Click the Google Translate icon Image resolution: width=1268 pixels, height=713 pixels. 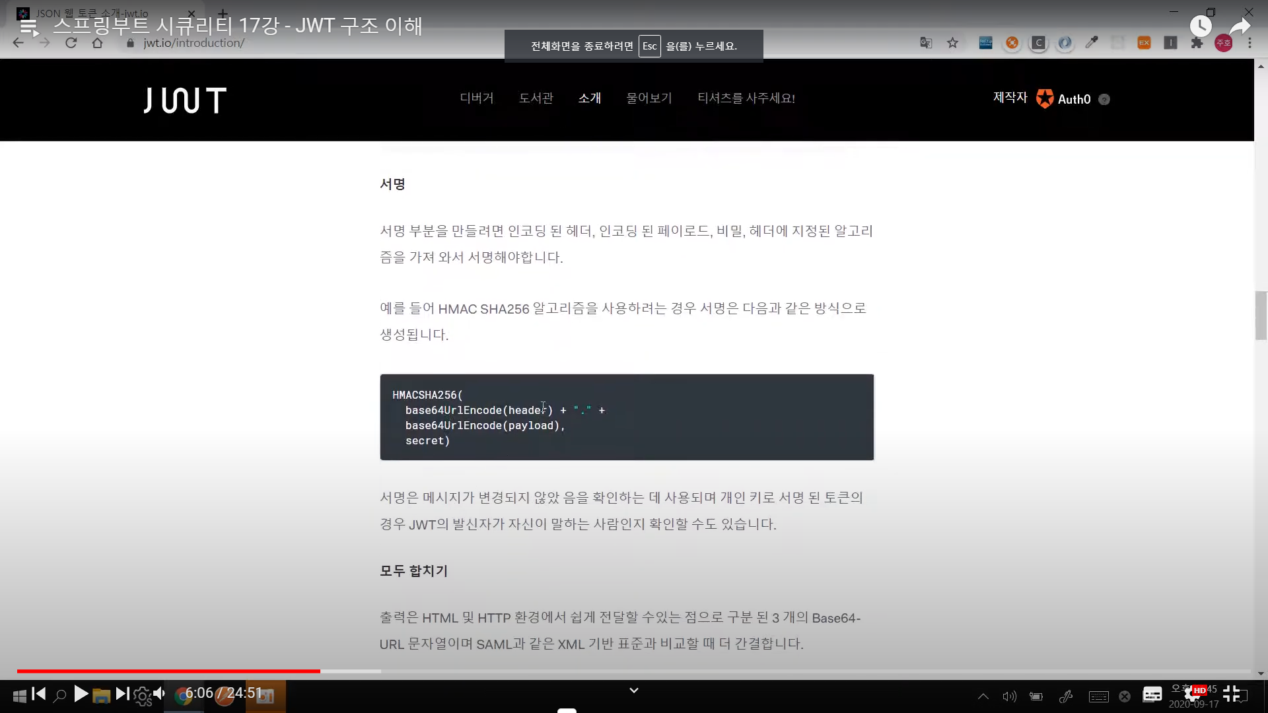coord(926,43)
